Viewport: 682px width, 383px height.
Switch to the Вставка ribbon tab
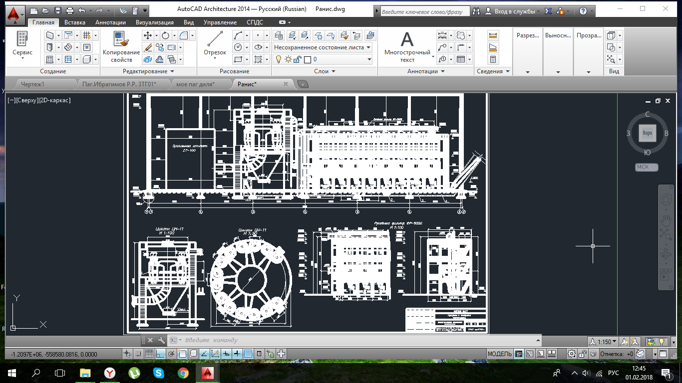[74, 22]
